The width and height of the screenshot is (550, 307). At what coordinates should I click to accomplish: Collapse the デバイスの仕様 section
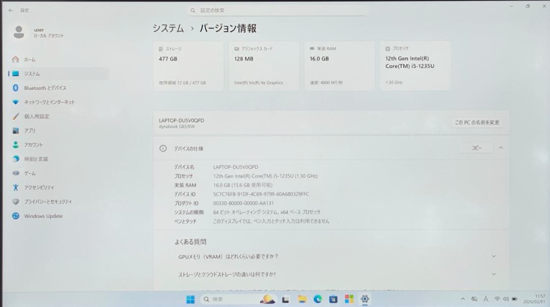click(x=500, y=148)
